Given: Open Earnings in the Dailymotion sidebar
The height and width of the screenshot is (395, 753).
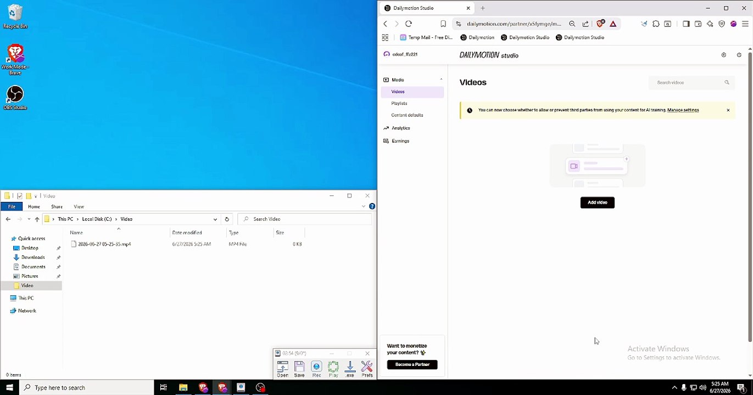Looking at the screenshot, I should pos(400,141).
